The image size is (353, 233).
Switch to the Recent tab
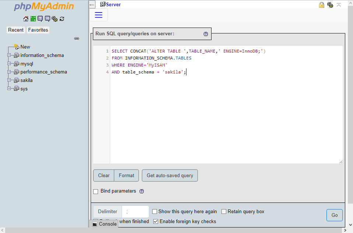click(x=16, y=30)
